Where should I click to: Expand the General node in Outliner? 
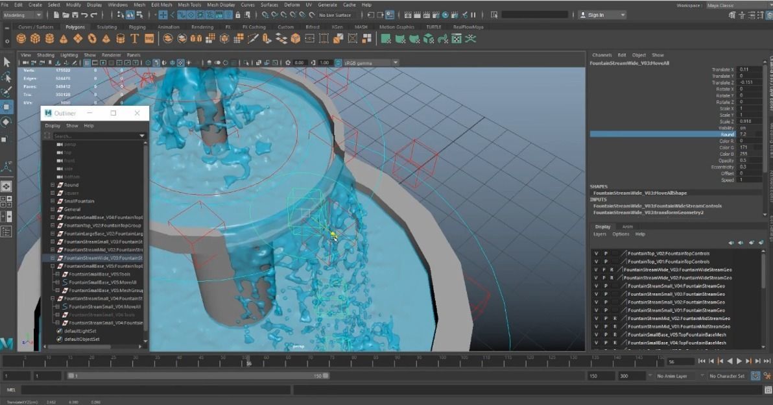click(53, 209)
